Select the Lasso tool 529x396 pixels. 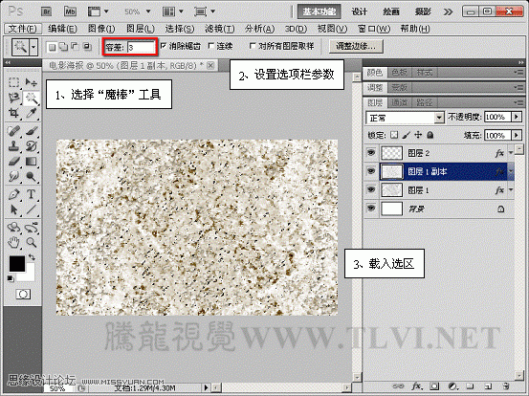[x=13, y=98]
